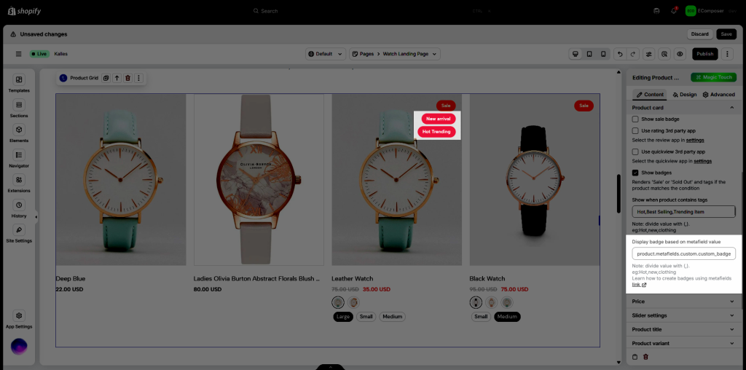Click the Magic Touch button

point(713,77)
